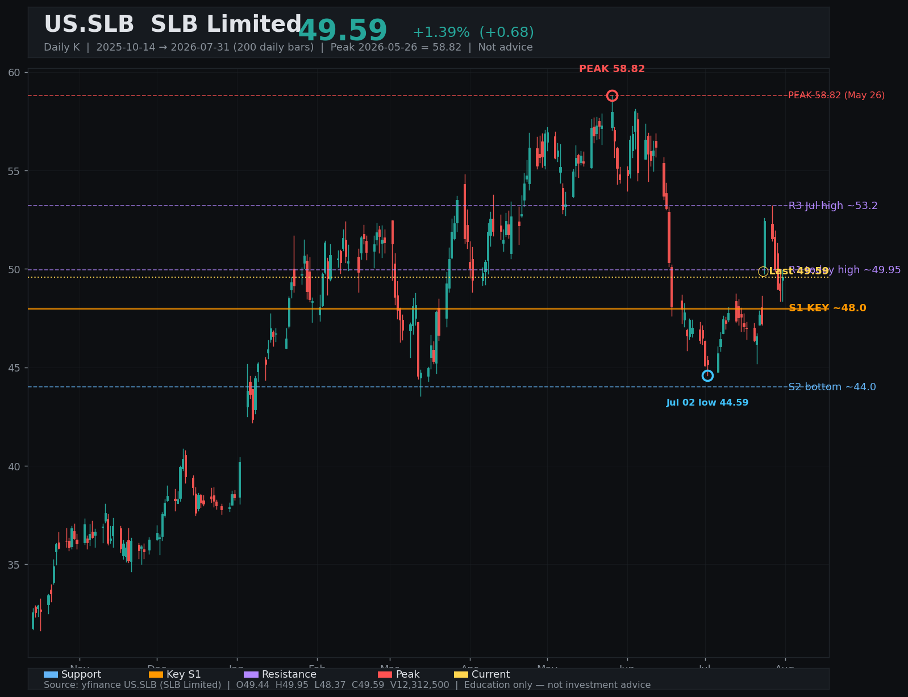The width and height of the screenshot is (908, 697).
Task: Click the yellow Current legend swatch
Action: 461,674
